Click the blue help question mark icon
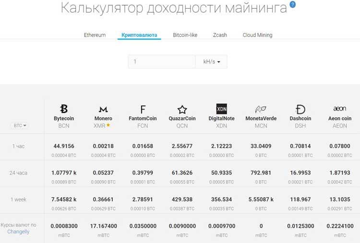 tap(292, 4)
